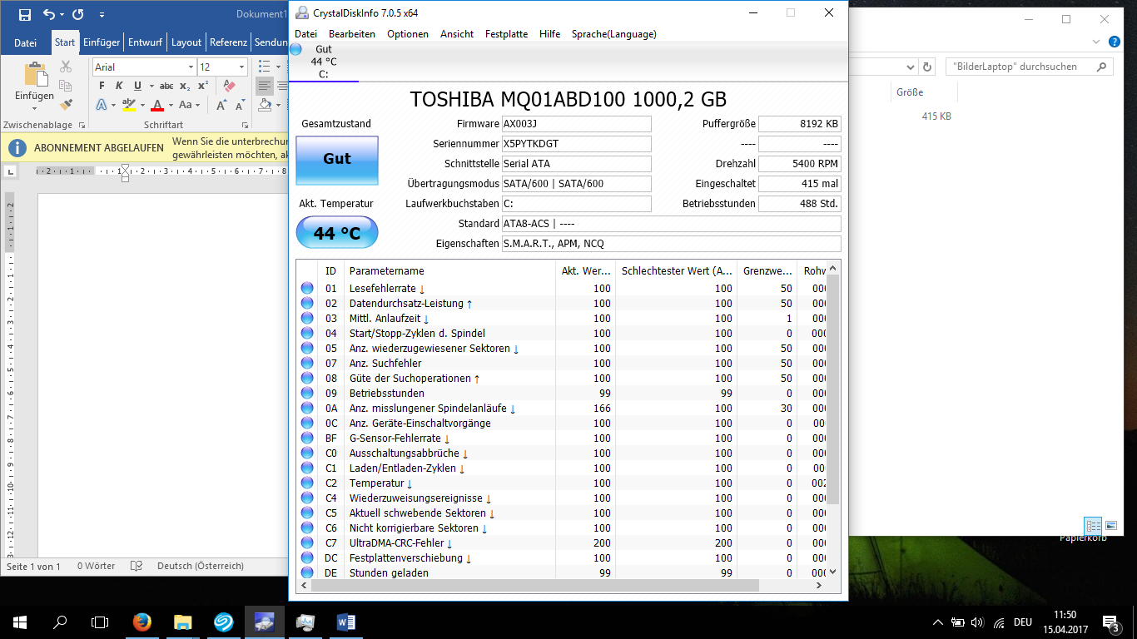The height and width of the screenshot is (639, 1137).
Task: Open the Aa change case menu
Action: [x=189, y=105]
